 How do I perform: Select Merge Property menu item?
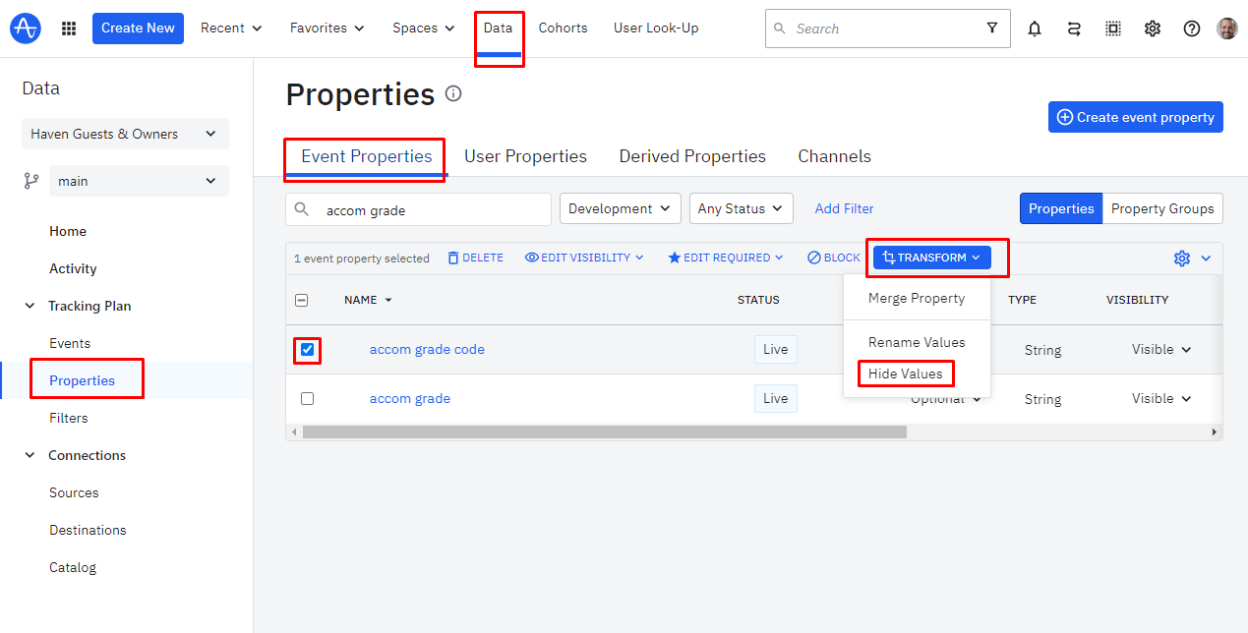coord(917,298)
